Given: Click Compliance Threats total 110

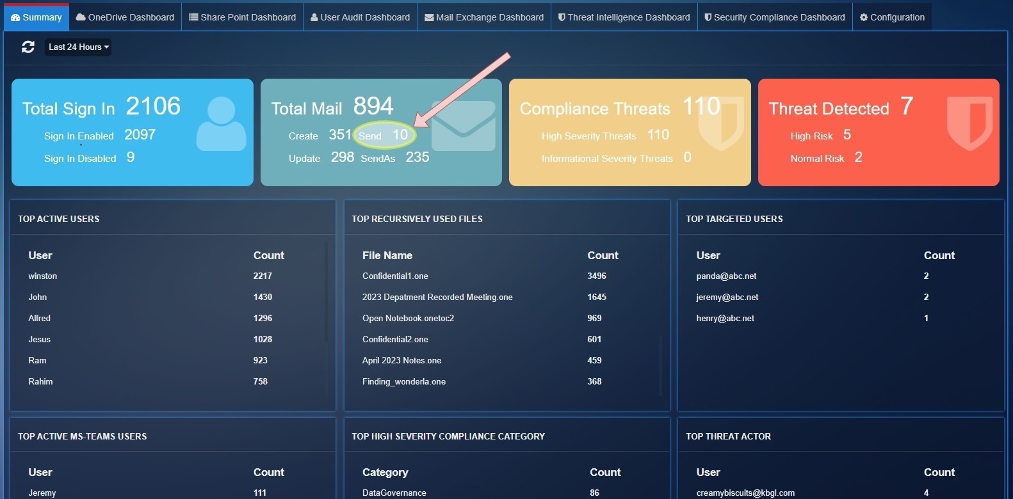Looking at the screenshot, I should pos(702,106).
